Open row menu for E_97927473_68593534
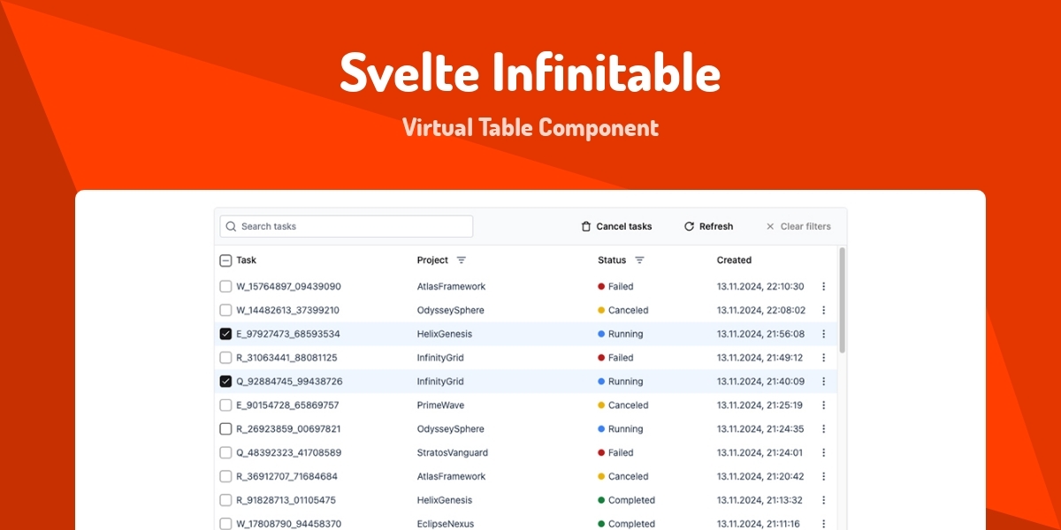 click(x=823, y=334)
